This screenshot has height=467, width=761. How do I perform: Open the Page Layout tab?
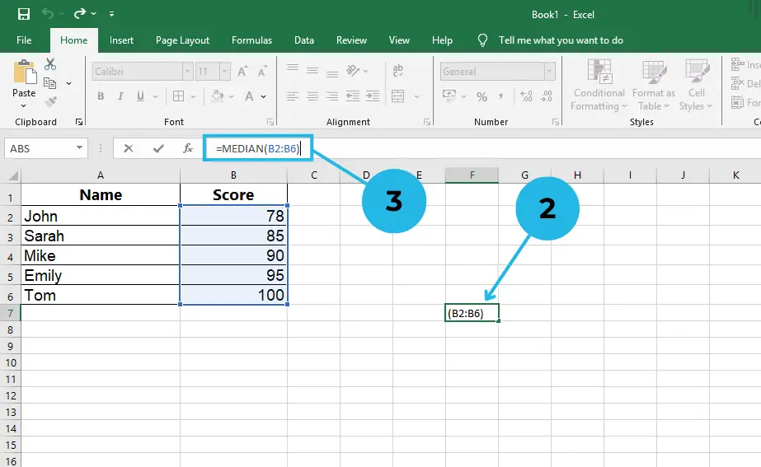pos(182,40)
